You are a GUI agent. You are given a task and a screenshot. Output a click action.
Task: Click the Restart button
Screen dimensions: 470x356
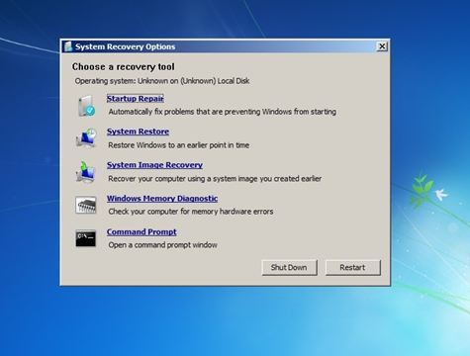coord(353,267)
